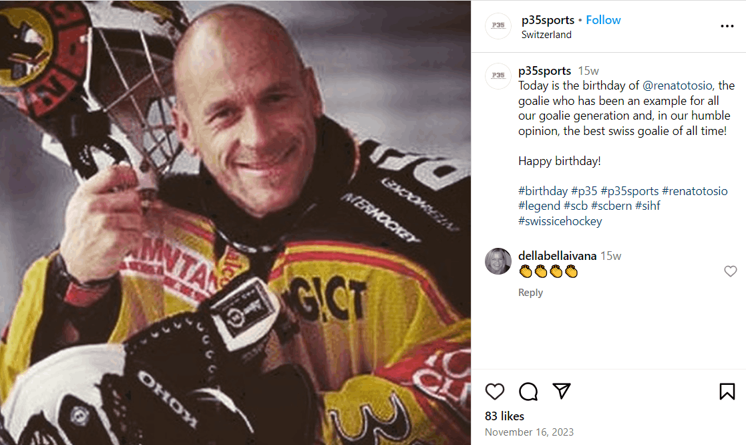Viewport: 746px width, 445px height.
Task: Like the post with heart icon
Action: [495, 392]
